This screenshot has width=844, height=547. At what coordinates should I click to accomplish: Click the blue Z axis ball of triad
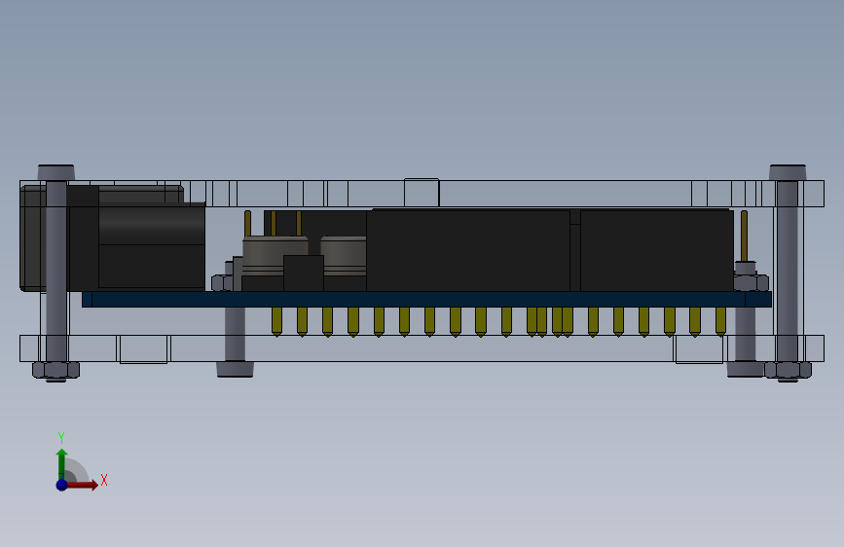coord(61,485)
